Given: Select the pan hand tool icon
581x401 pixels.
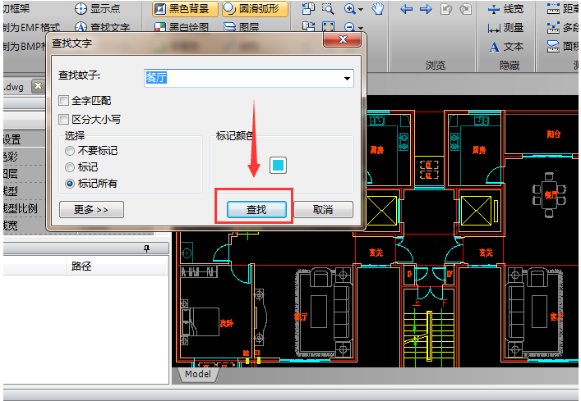Looking at the screenshot, I should coord(377,9).
